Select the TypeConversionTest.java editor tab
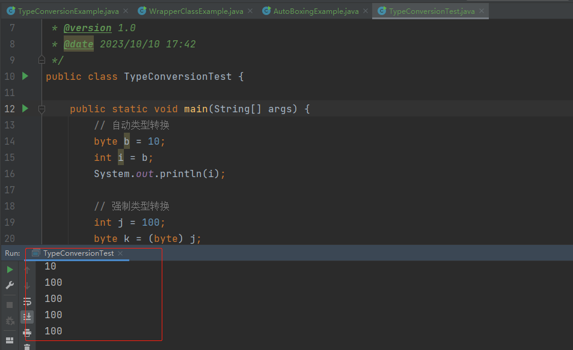 [x=432, y=11]
